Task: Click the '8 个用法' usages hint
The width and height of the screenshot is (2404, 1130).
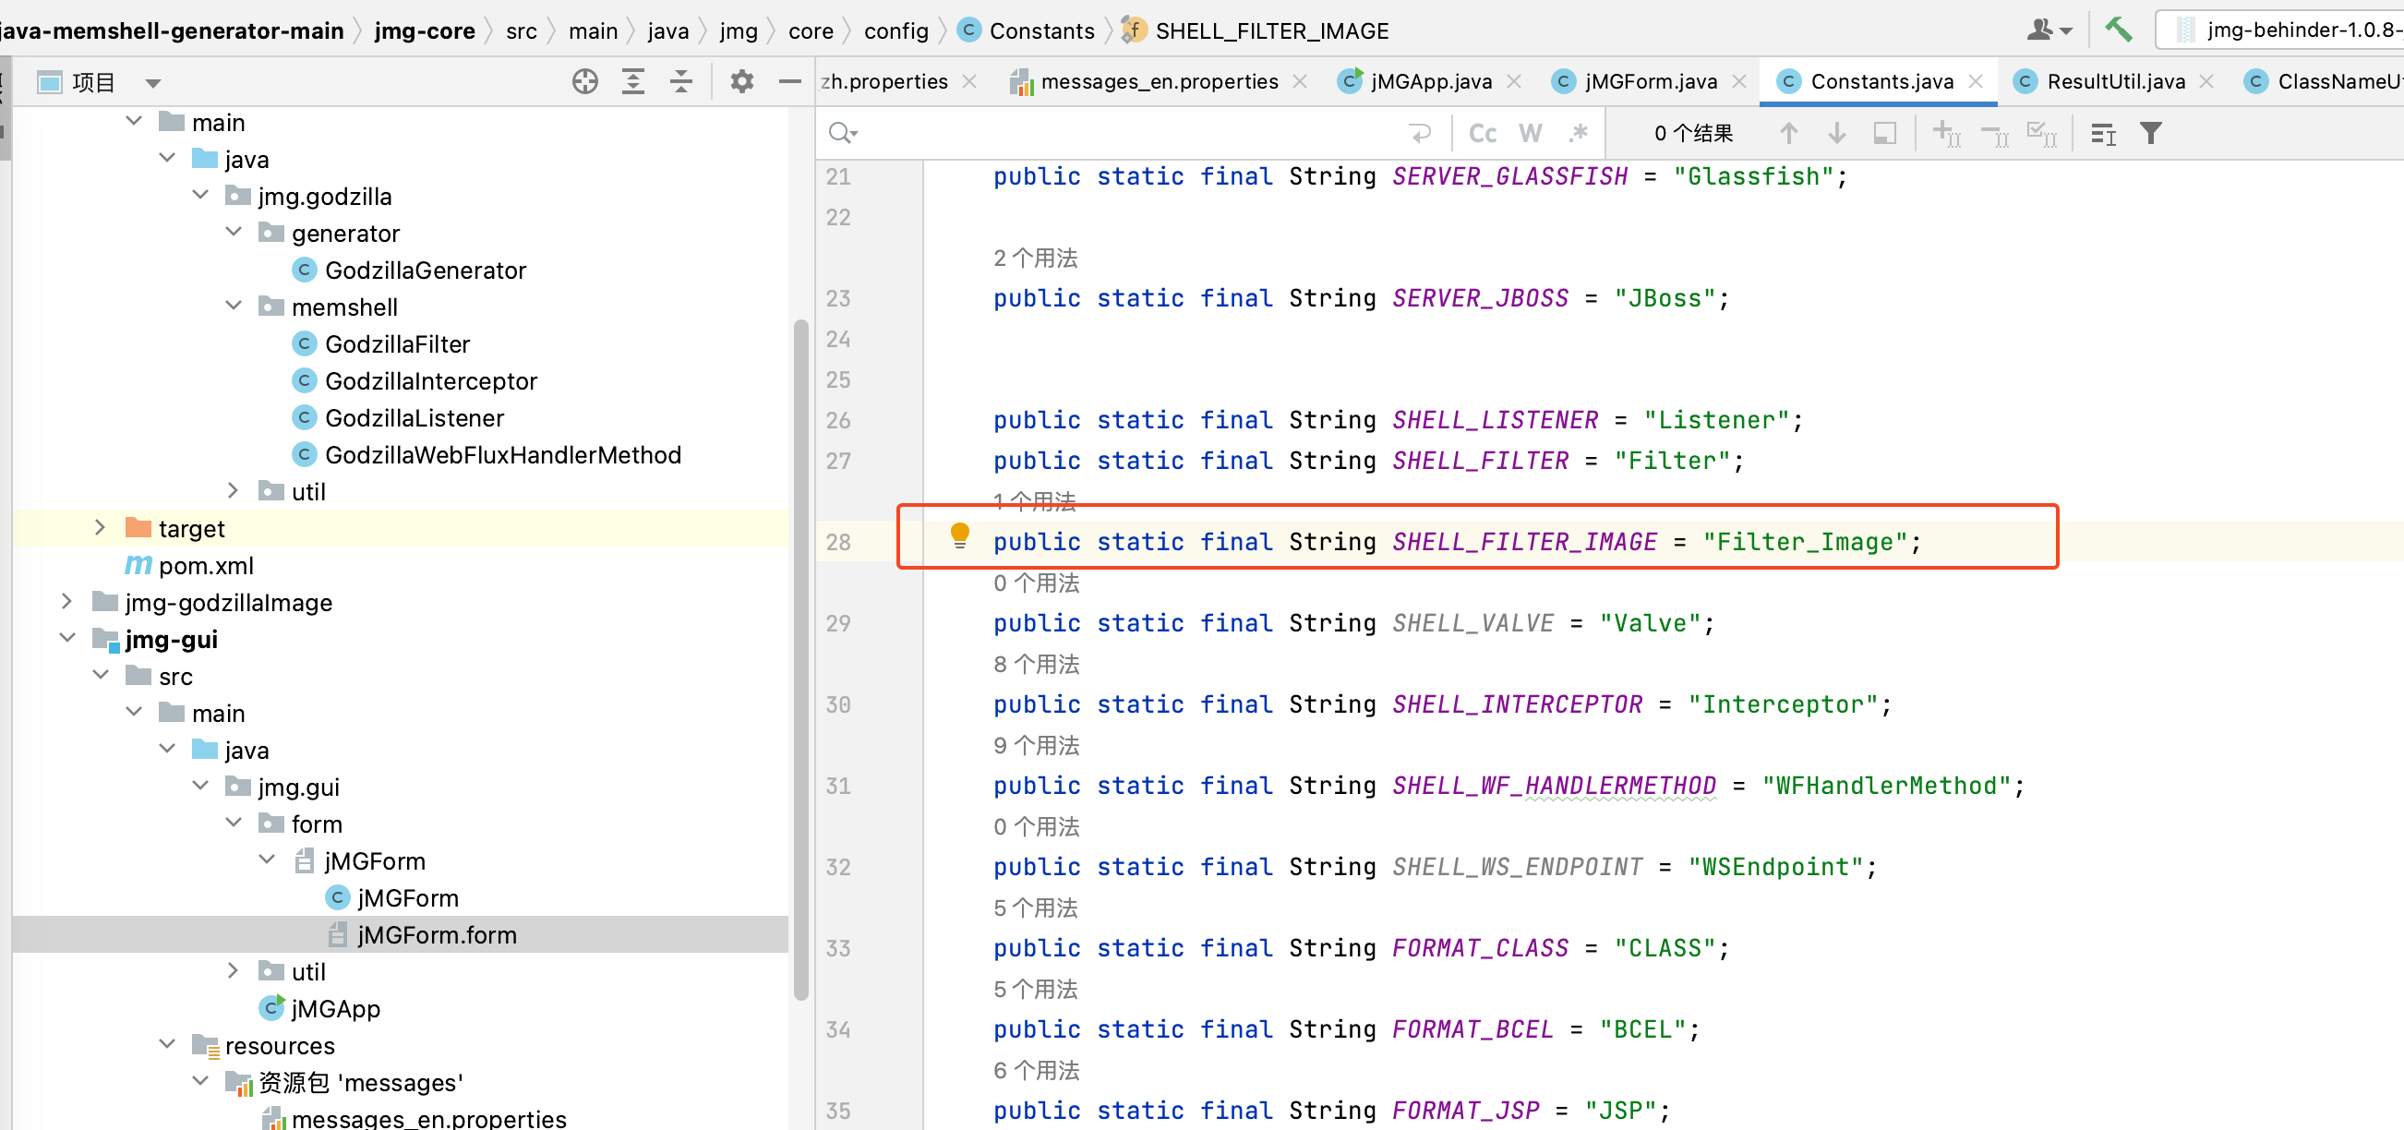Action: point(1037,665)
